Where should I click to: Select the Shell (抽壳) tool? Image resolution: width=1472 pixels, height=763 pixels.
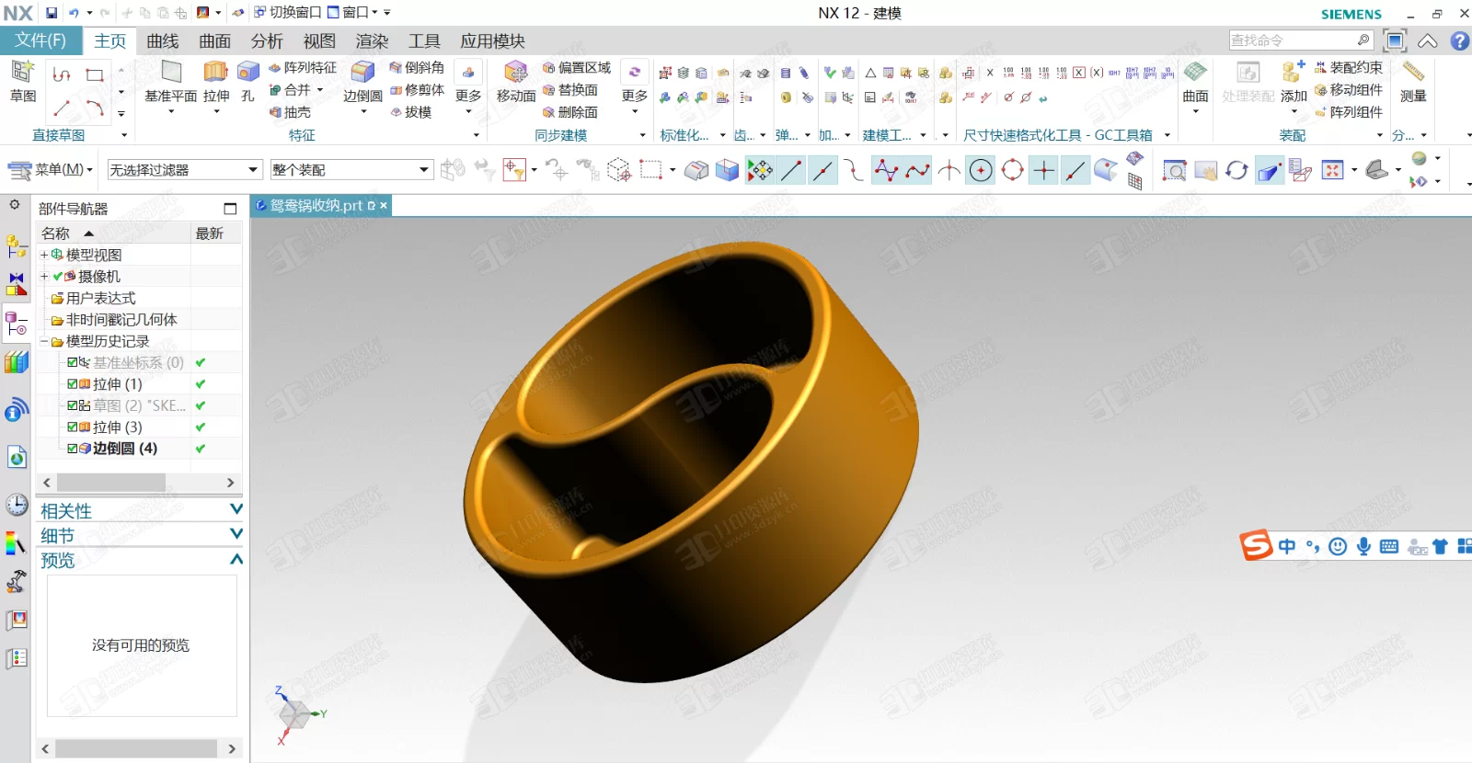(x=291, y=112)
